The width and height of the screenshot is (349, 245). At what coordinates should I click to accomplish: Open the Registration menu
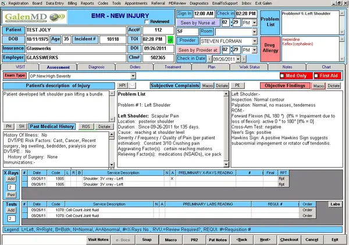click(x=19, y=3)
